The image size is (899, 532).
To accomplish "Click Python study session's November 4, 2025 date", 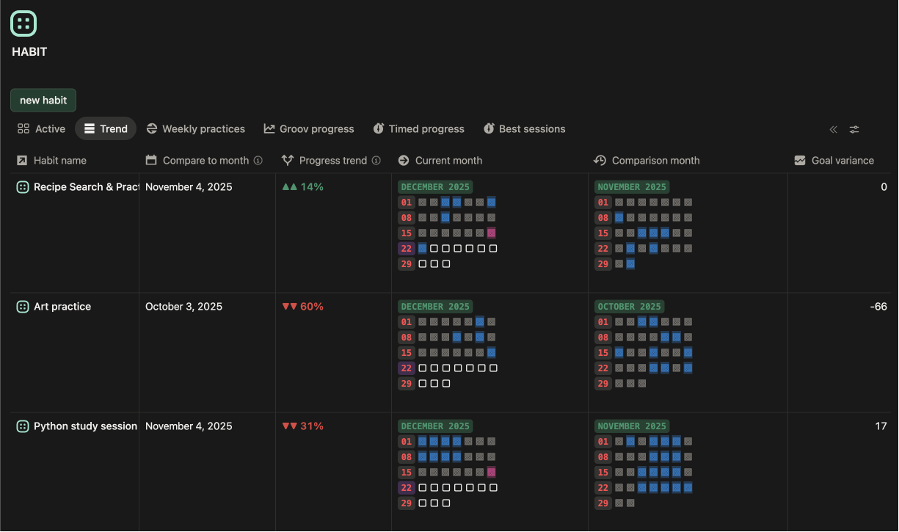I will coord(189,426).
